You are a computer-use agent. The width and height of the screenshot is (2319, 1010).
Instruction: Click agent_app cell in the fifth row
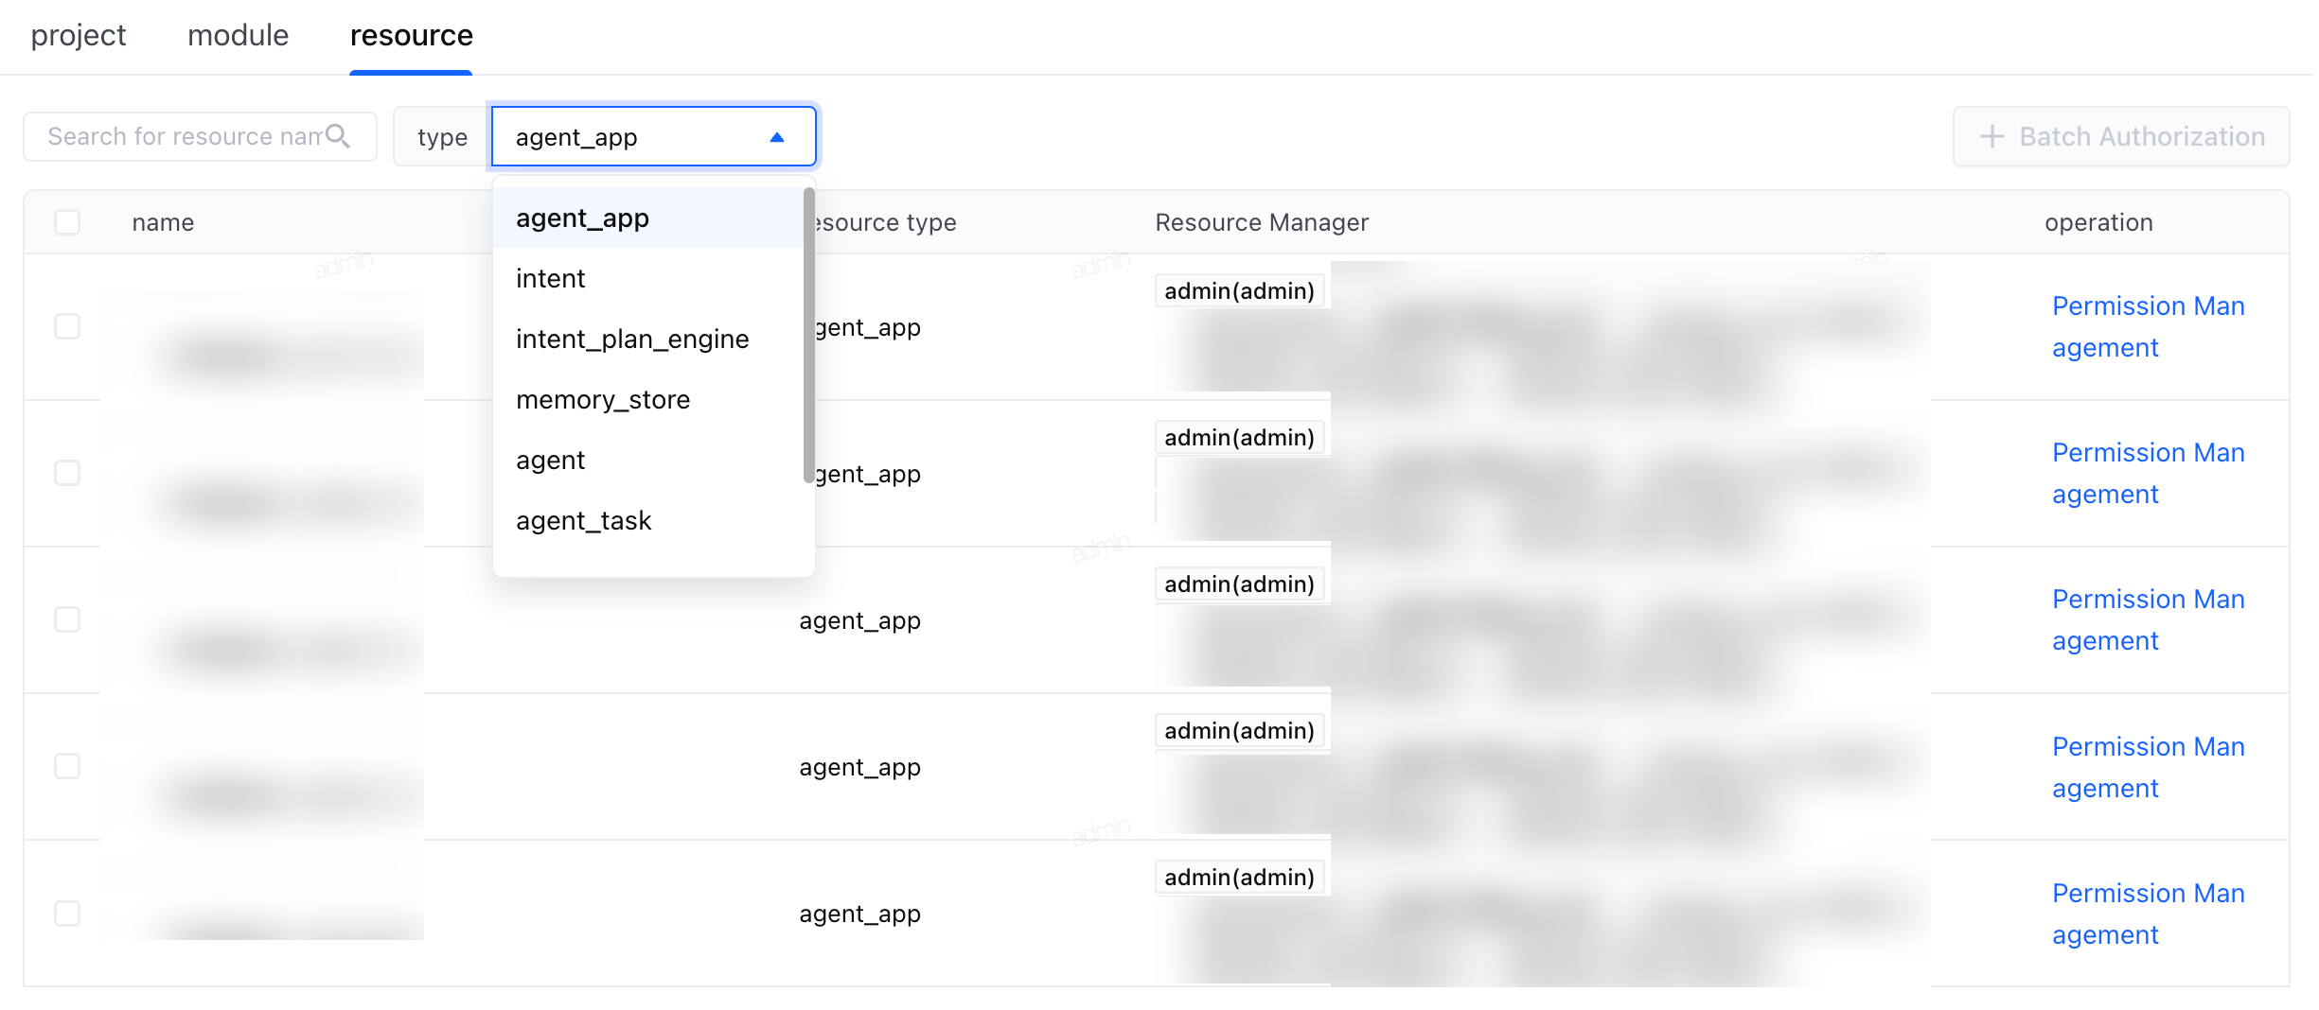pos(859,914)
